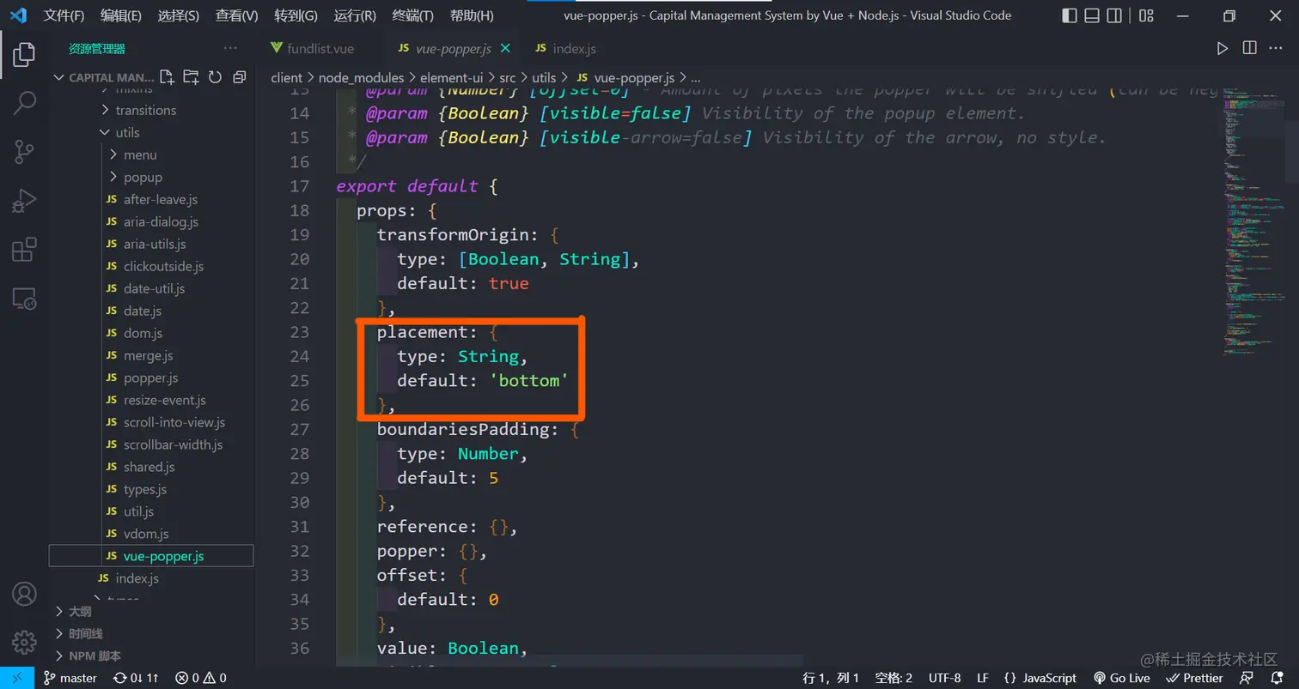Screen dimensions: 1299x689
Task: Run the current file with play icon
Action: coord(1222,49)
